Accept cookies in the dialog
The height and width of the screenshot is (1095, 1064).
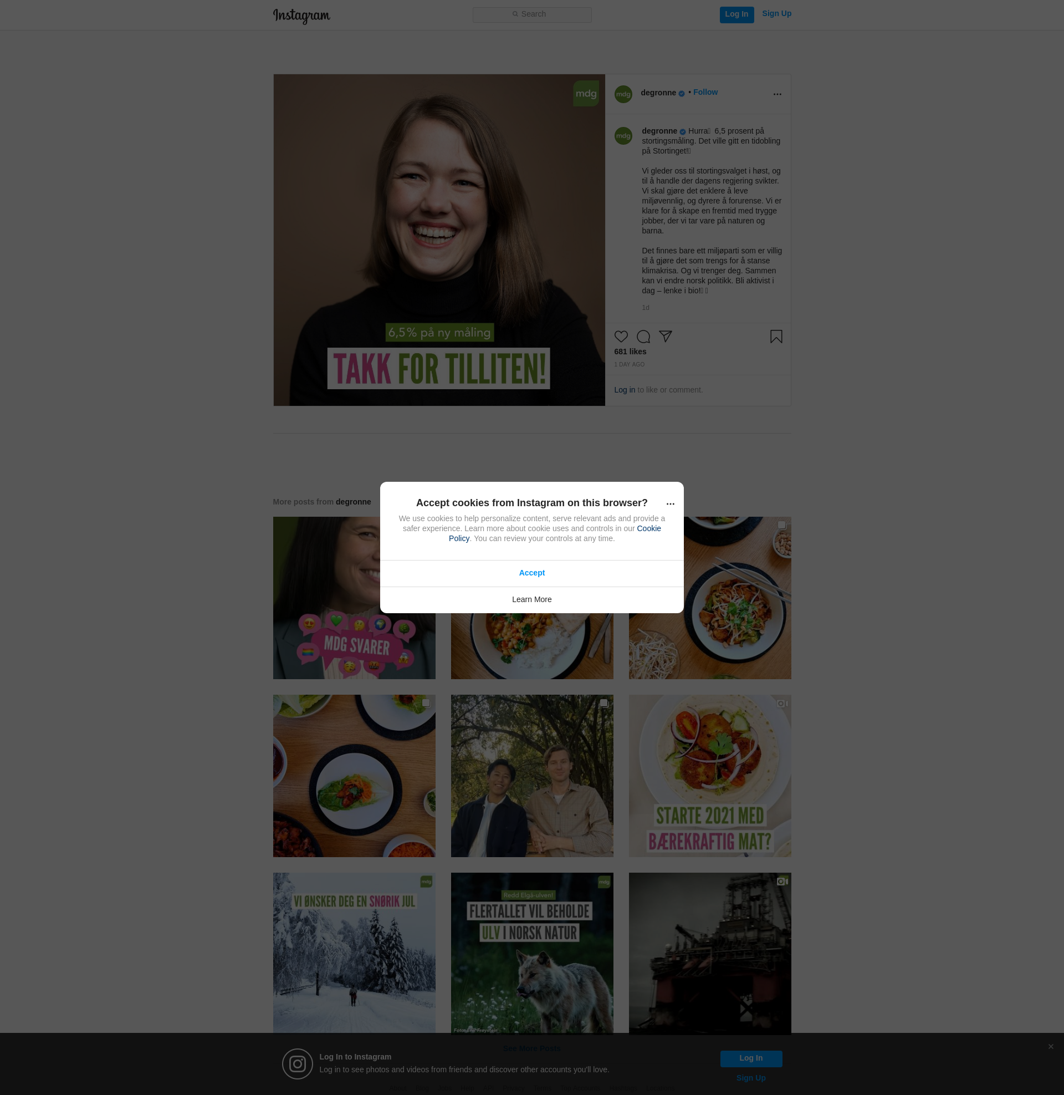(x=531, y=573)
